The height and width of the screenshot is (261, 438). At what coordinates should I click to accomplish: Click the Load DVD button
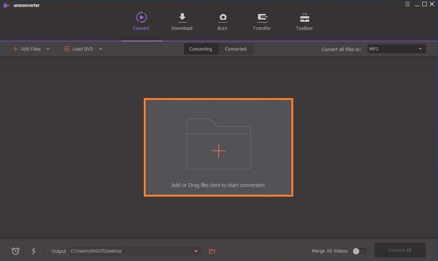point(79,49)
